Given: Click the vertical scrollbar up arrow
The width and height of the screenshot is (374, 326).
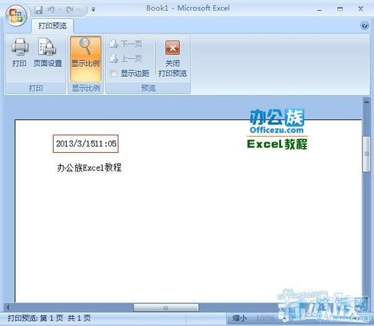Looking at the screenshot, I should (x=367, y=102).
